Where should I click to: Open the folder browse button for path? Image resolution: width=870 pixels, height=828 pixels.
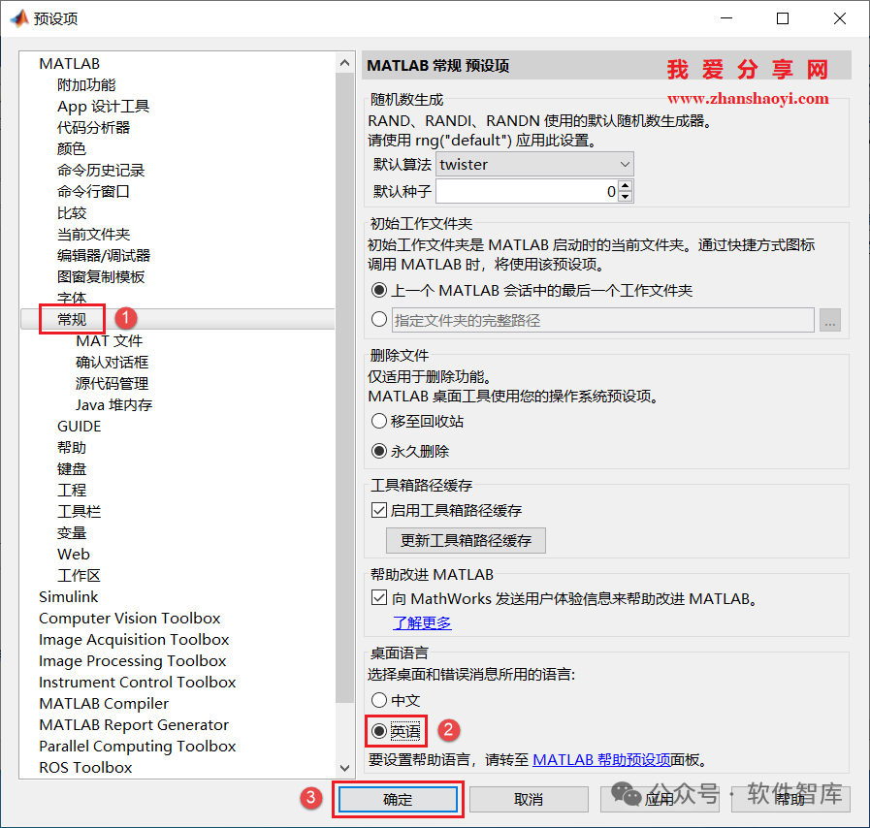click(x=829, y=320)
